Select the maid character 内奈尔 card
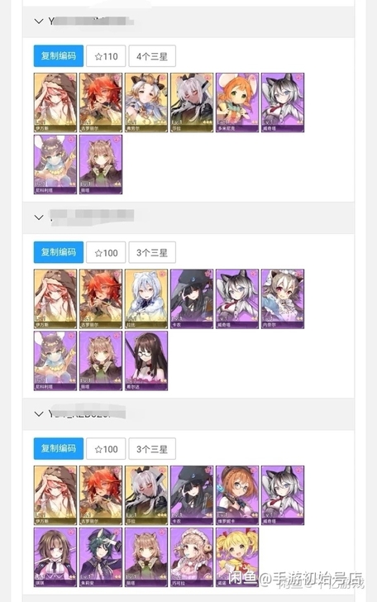Screen dimensions: 377x602 point(283,299)
